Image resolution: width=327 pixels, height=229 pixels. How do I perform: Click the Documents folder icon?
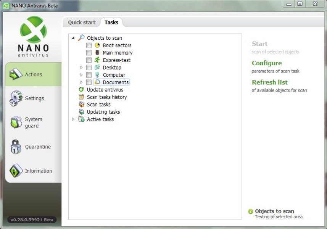point(97,82)
